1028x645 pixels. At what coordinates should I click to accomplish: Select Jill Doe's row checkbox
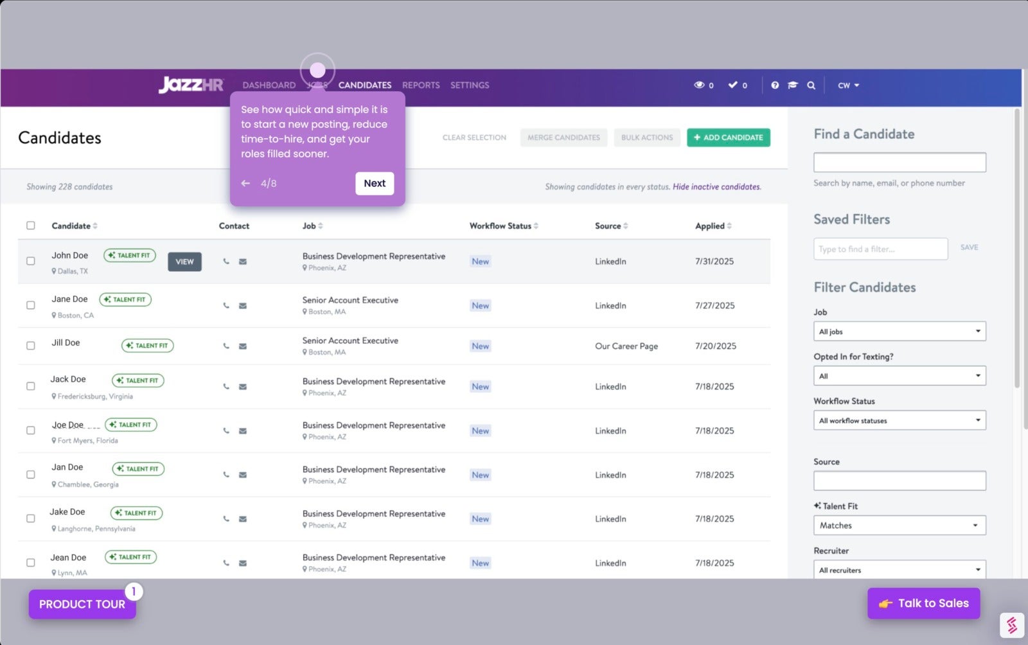click(30, 346)
